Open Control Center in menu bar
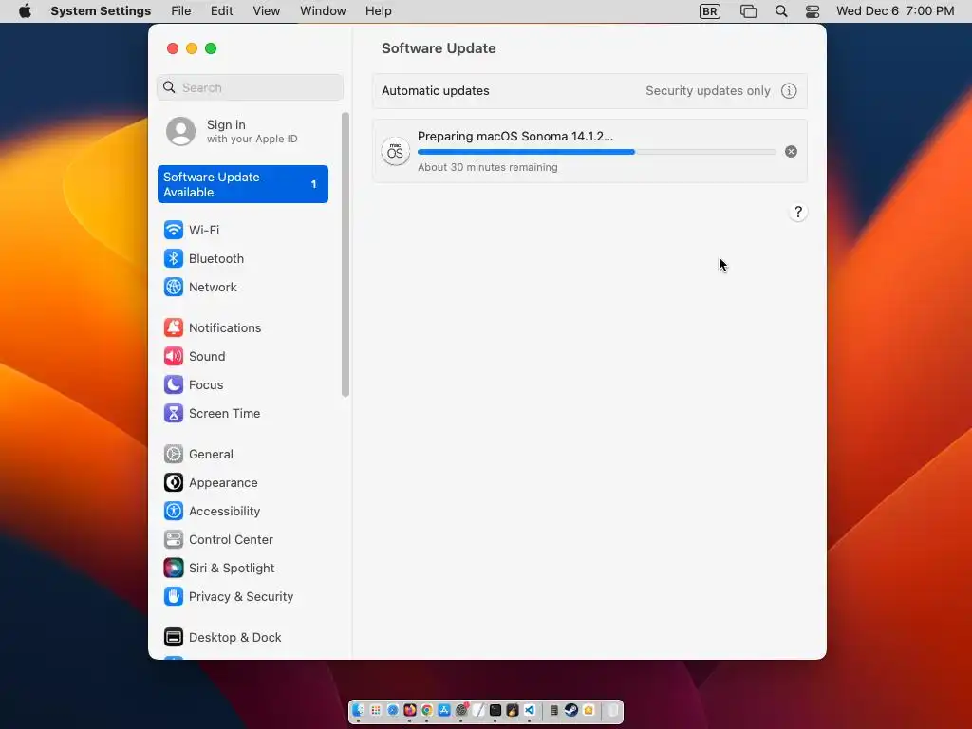Image resolution: width=972 pixels, height=729 pixels. [x=813, y=11]
